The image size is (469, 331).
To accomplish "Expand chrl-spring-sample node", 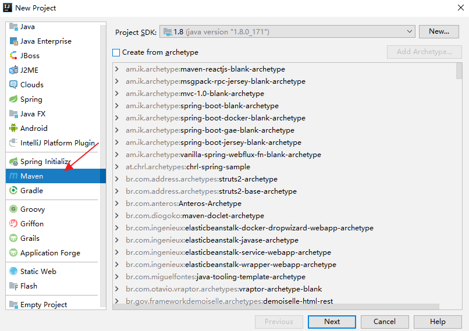I will pos(117,167).
